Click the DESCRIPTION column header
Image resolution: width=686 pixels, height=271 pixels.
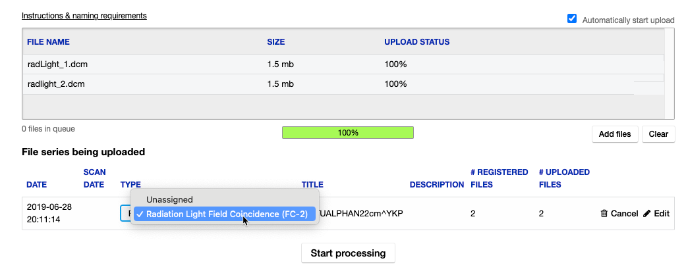click(436, 185)
